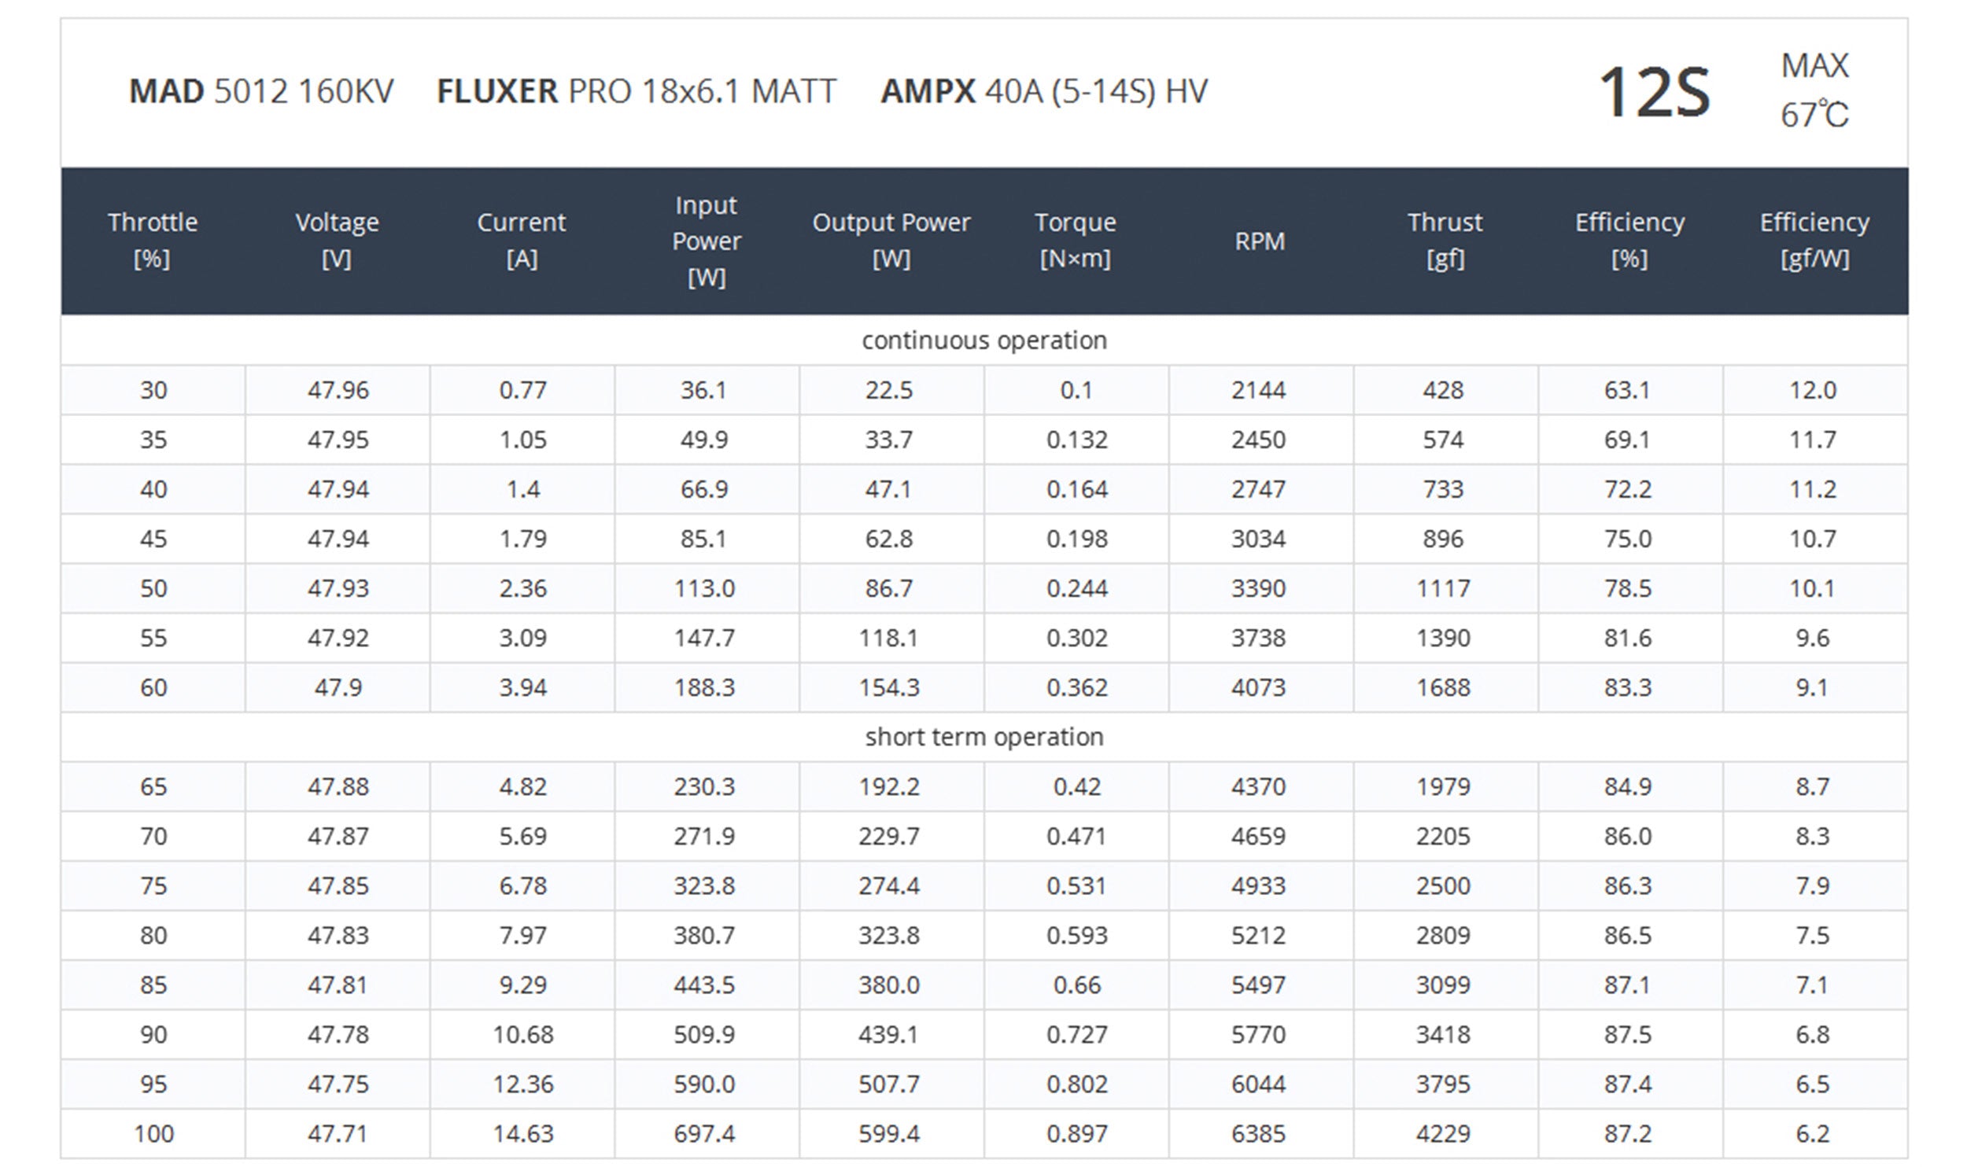The width and height of the screenshot is (1967, 1167).
Task: Click the output power 599.4 cell
Action: pyautogui.click(x=889, y=1133)
